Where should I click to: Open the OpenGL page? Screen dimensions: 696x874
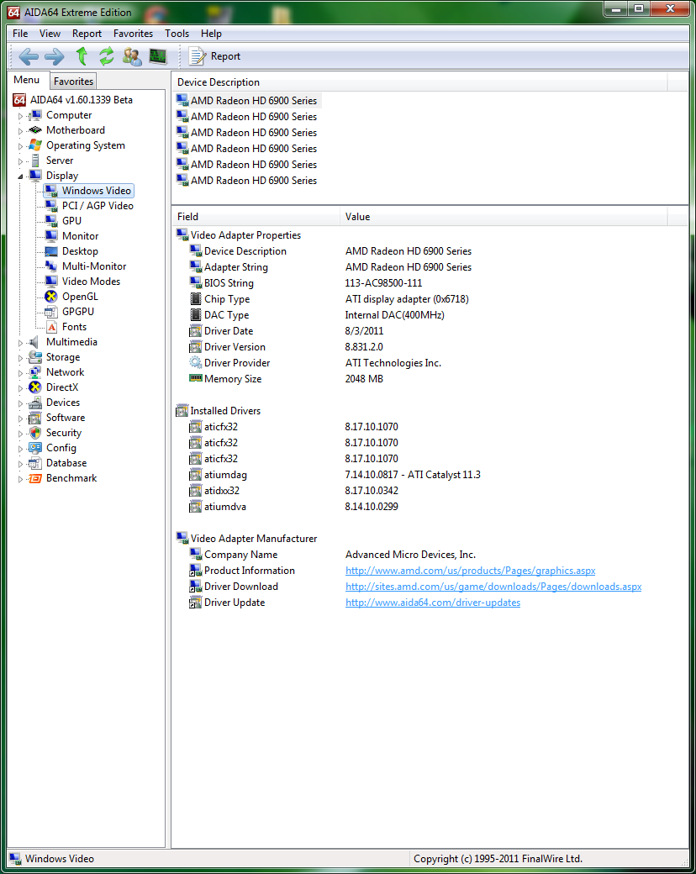tap(80, 296)
